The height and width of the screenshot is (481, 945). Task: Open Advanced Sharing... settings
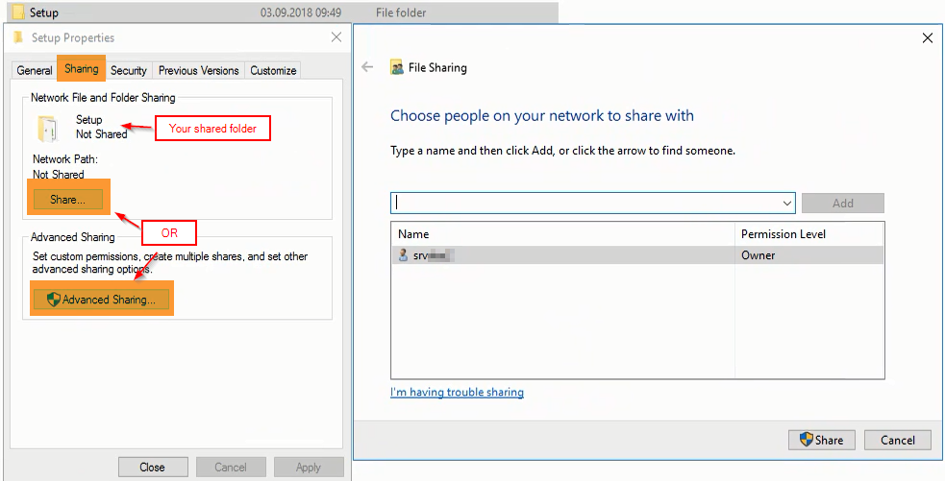click(101, 300)
